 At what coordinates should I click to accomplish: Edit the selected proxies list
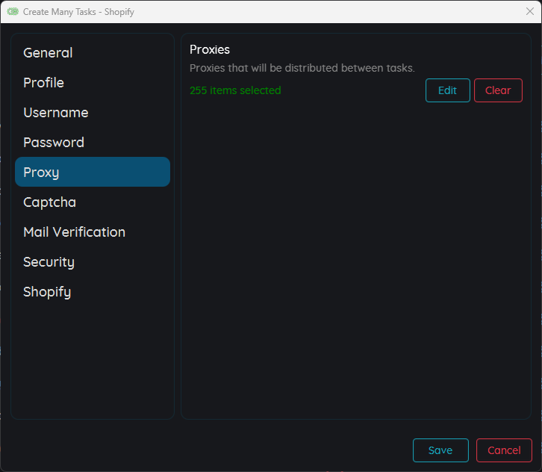coord(447,90)
